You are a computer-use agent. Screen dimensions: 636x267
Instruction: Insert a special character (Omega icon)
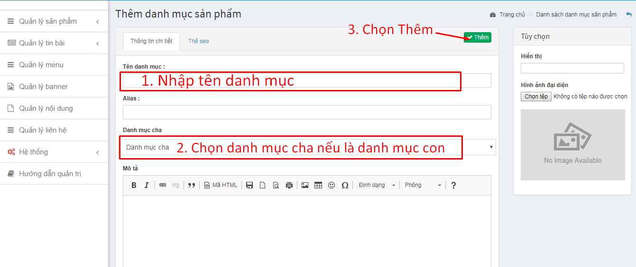click(345, 185)
